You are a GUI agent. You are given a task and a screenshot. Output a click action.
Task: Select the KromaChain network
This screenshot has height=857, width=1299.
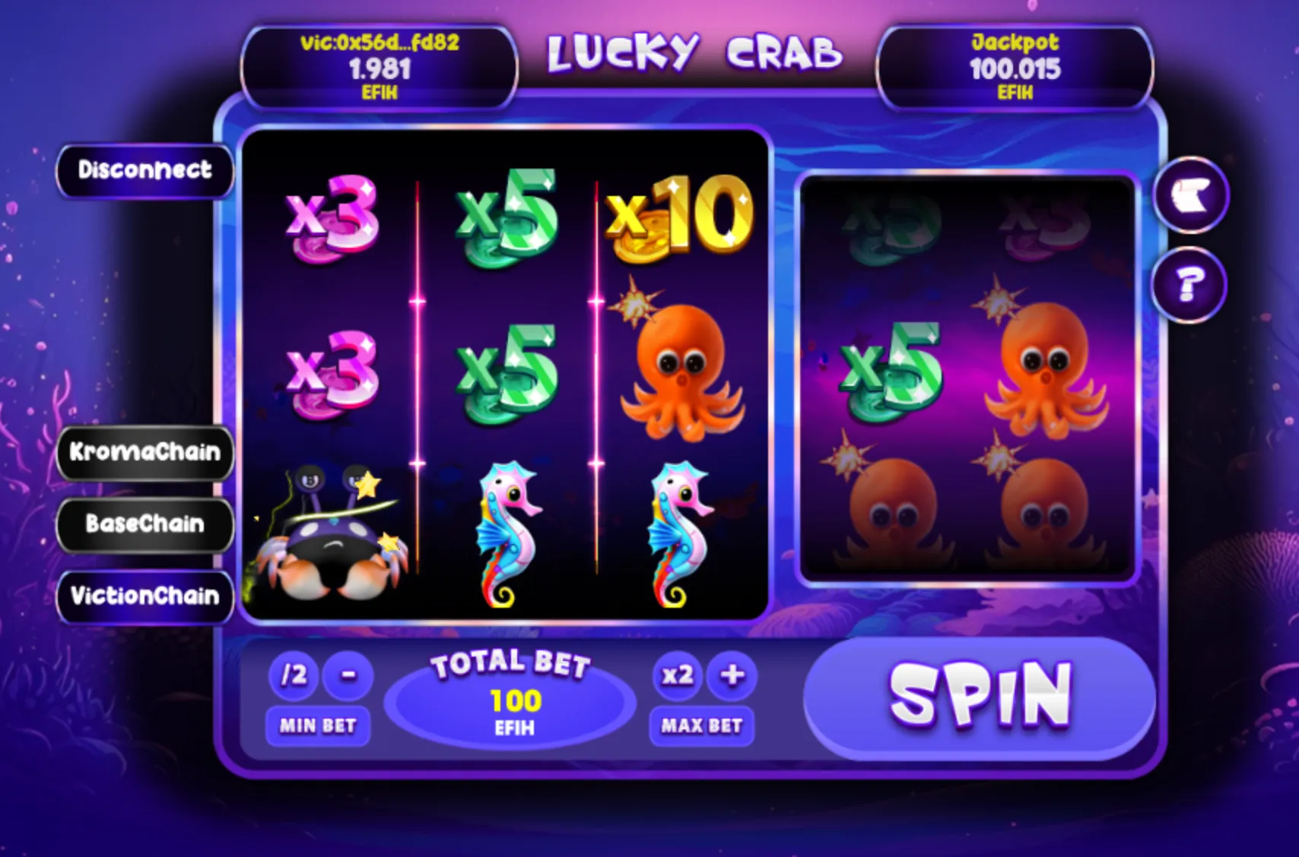(x=145, y=452)
